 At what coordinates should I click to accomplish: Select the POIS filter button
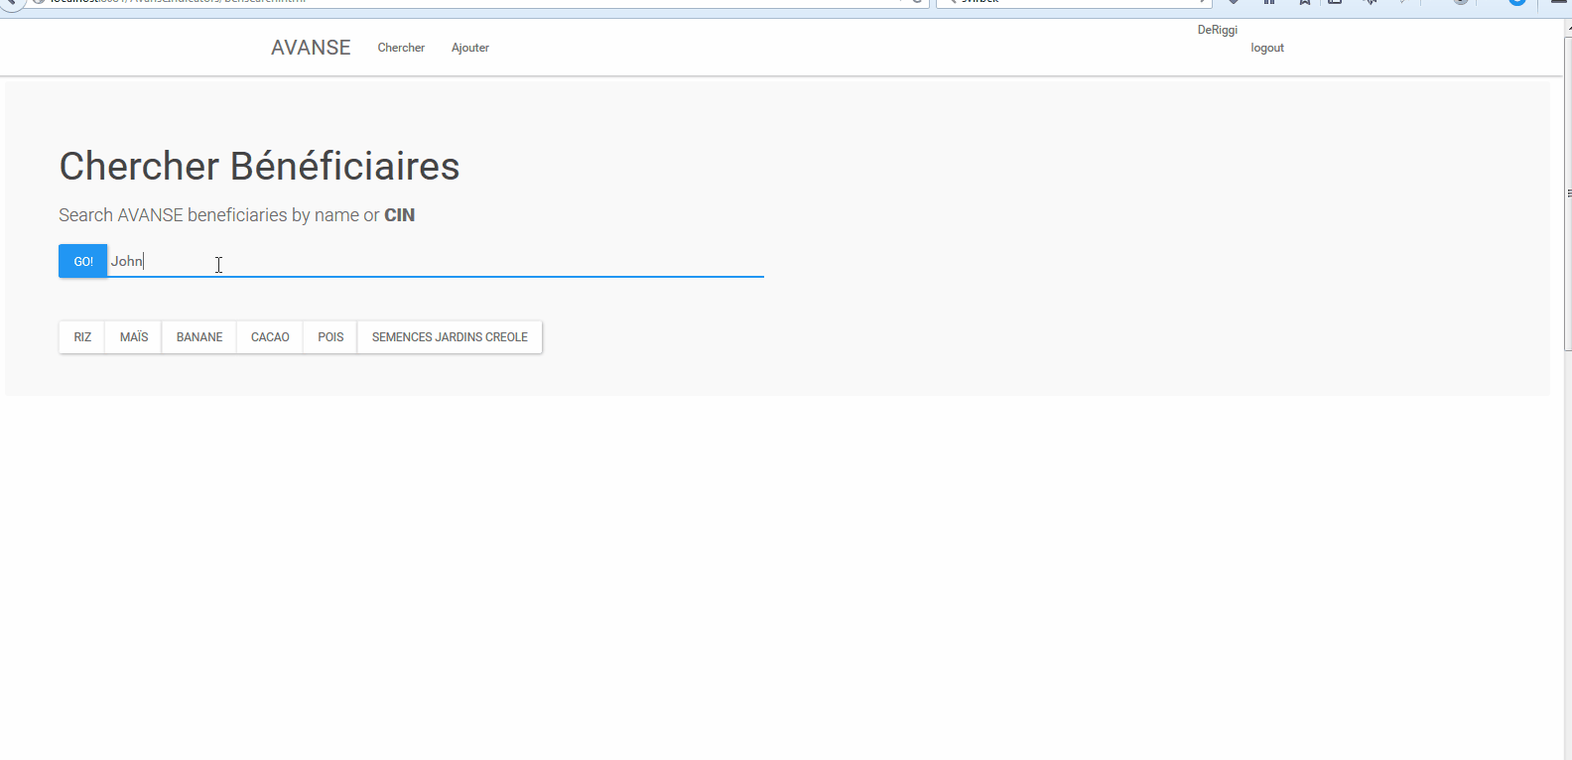pyautogui.click(x=330, y=337)
